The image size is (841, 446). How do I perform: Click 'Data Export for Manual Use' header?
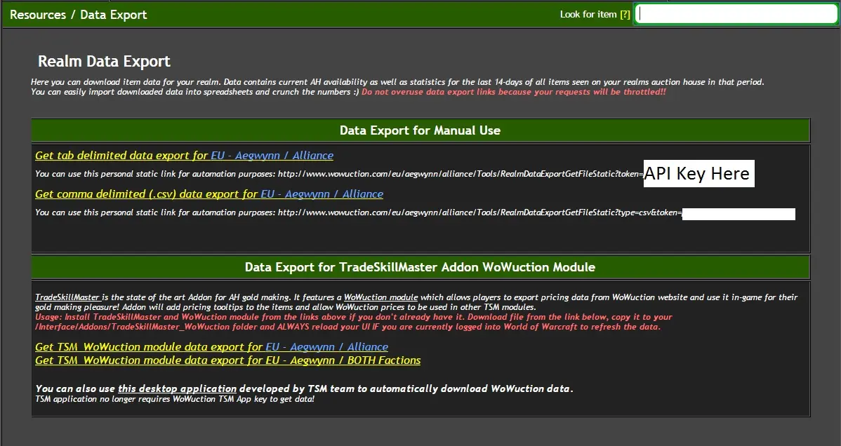click(x=420, y=130)
